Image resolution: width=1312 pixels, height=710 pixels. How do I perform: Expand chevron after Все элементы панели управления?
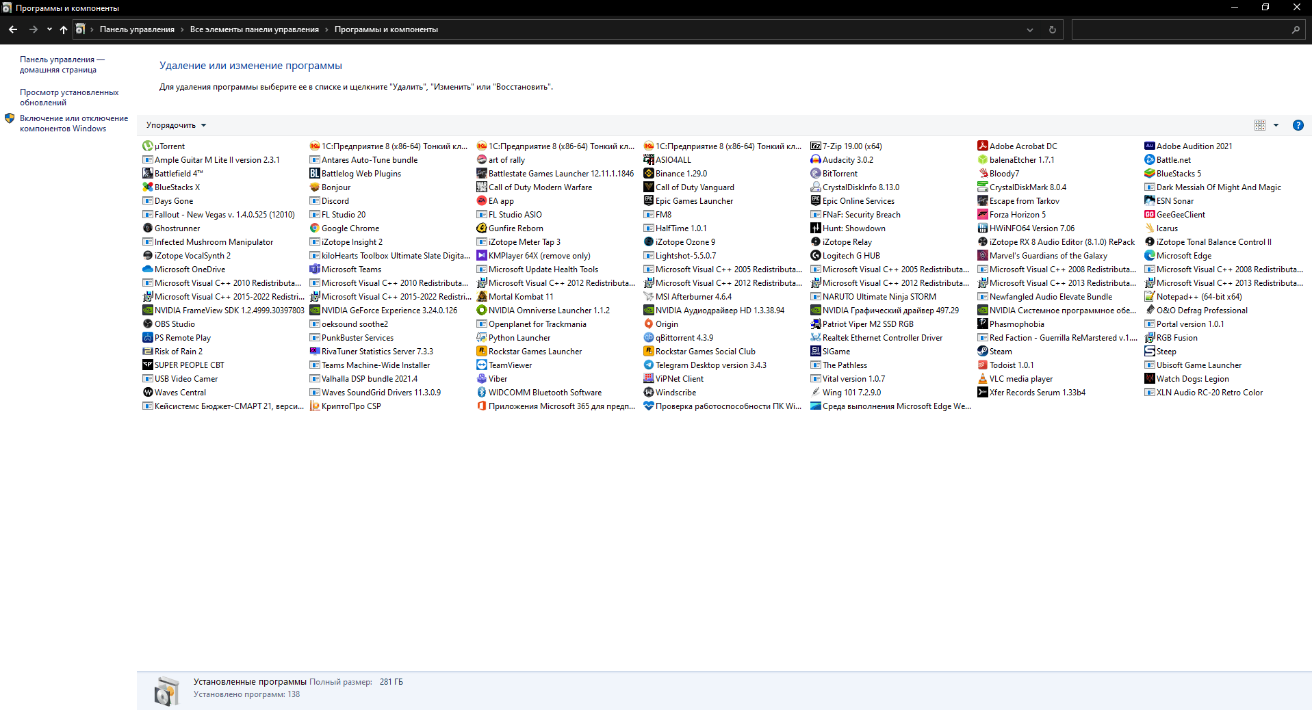pyautogui.click(x=326, y=29)
